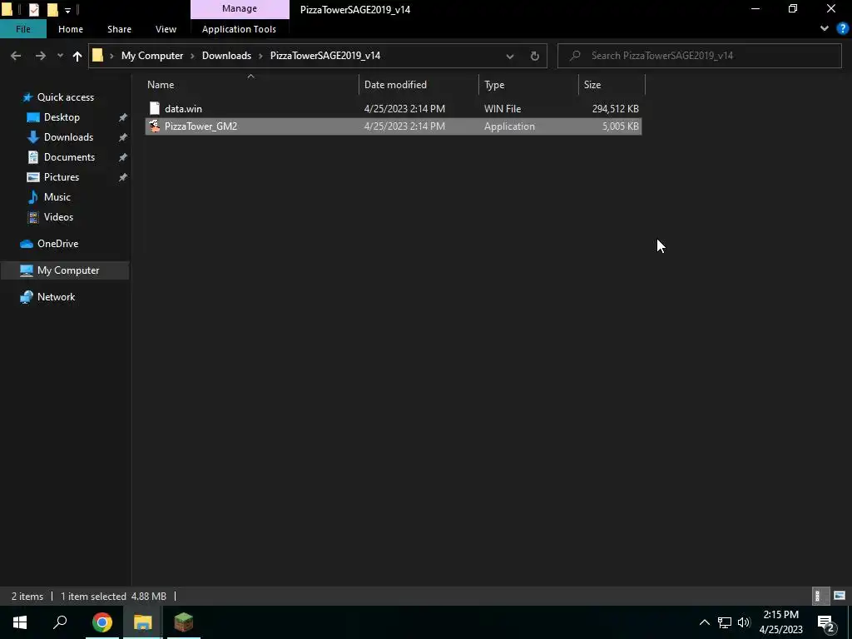Click Downloads in the address bar
This screenshot has width=852, height=639.
(x=226, y=56)
